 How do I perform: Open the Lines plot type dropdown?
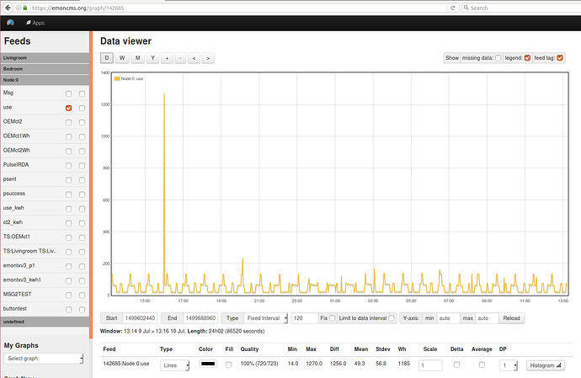coord(175,365)
